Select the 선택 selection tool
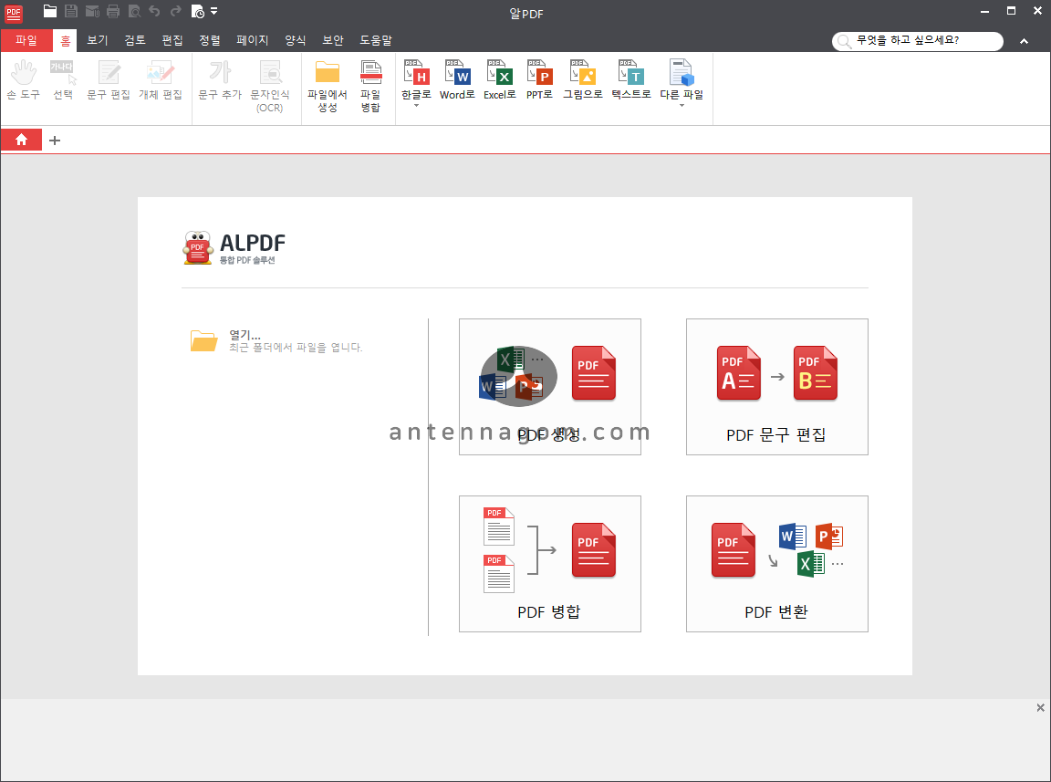 tap(63, 79)
